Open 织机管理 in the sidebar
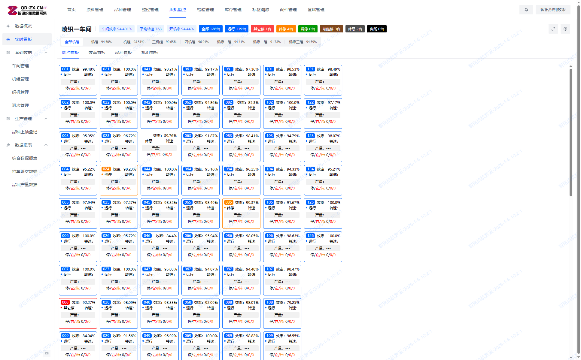Screen dimensions: 581x360 [20, 92]
